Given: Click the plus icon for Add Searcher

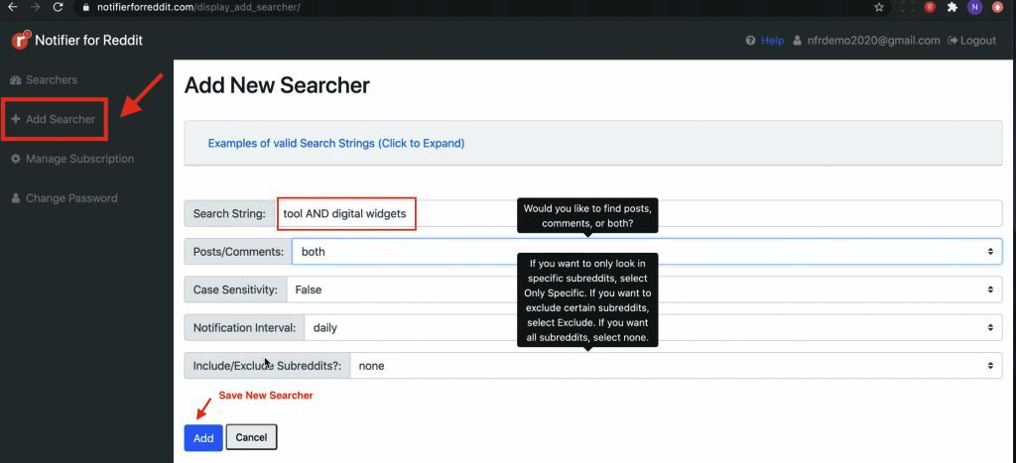Looking at the screenshot, I should coord(16,119).
